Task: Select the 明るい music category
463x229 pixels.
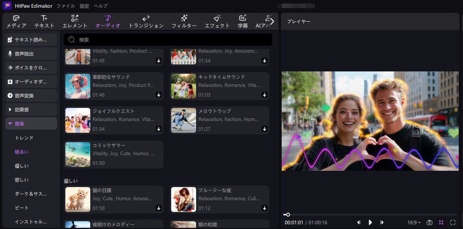Action: [21, 152]
